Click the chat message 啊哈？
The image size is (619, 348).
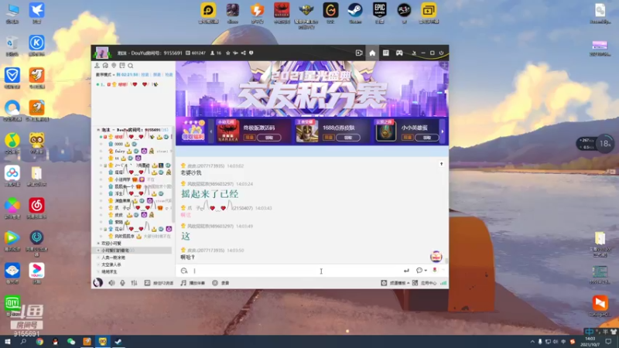[188, 258]
